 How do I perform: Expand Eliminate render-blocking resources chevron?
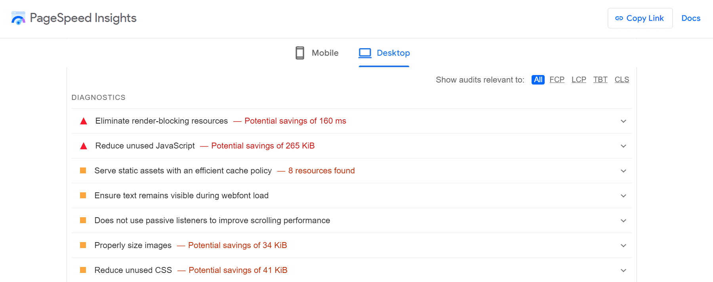pyautogui.click(x=623, y=121)
